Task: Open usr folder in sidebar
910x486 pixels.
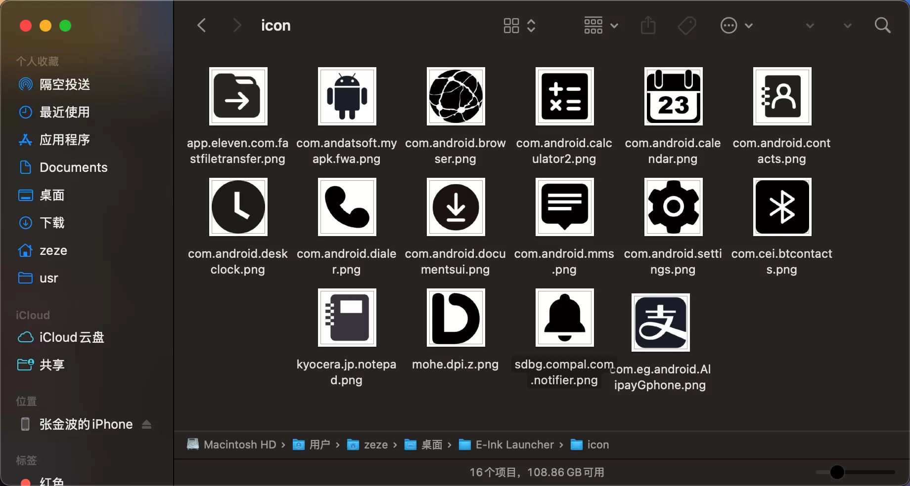Action: point(38,278)
